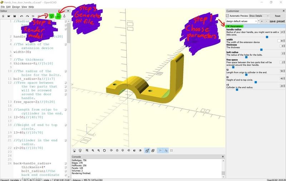The width and height of the screenshot is (286, 181).
Task: Switch to Orthogonal projection icon
Action: point(153,150)
